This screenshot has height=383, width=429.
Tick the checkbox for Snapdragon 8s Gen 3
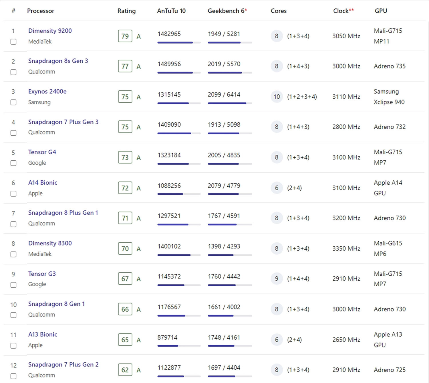coord(13,72)
